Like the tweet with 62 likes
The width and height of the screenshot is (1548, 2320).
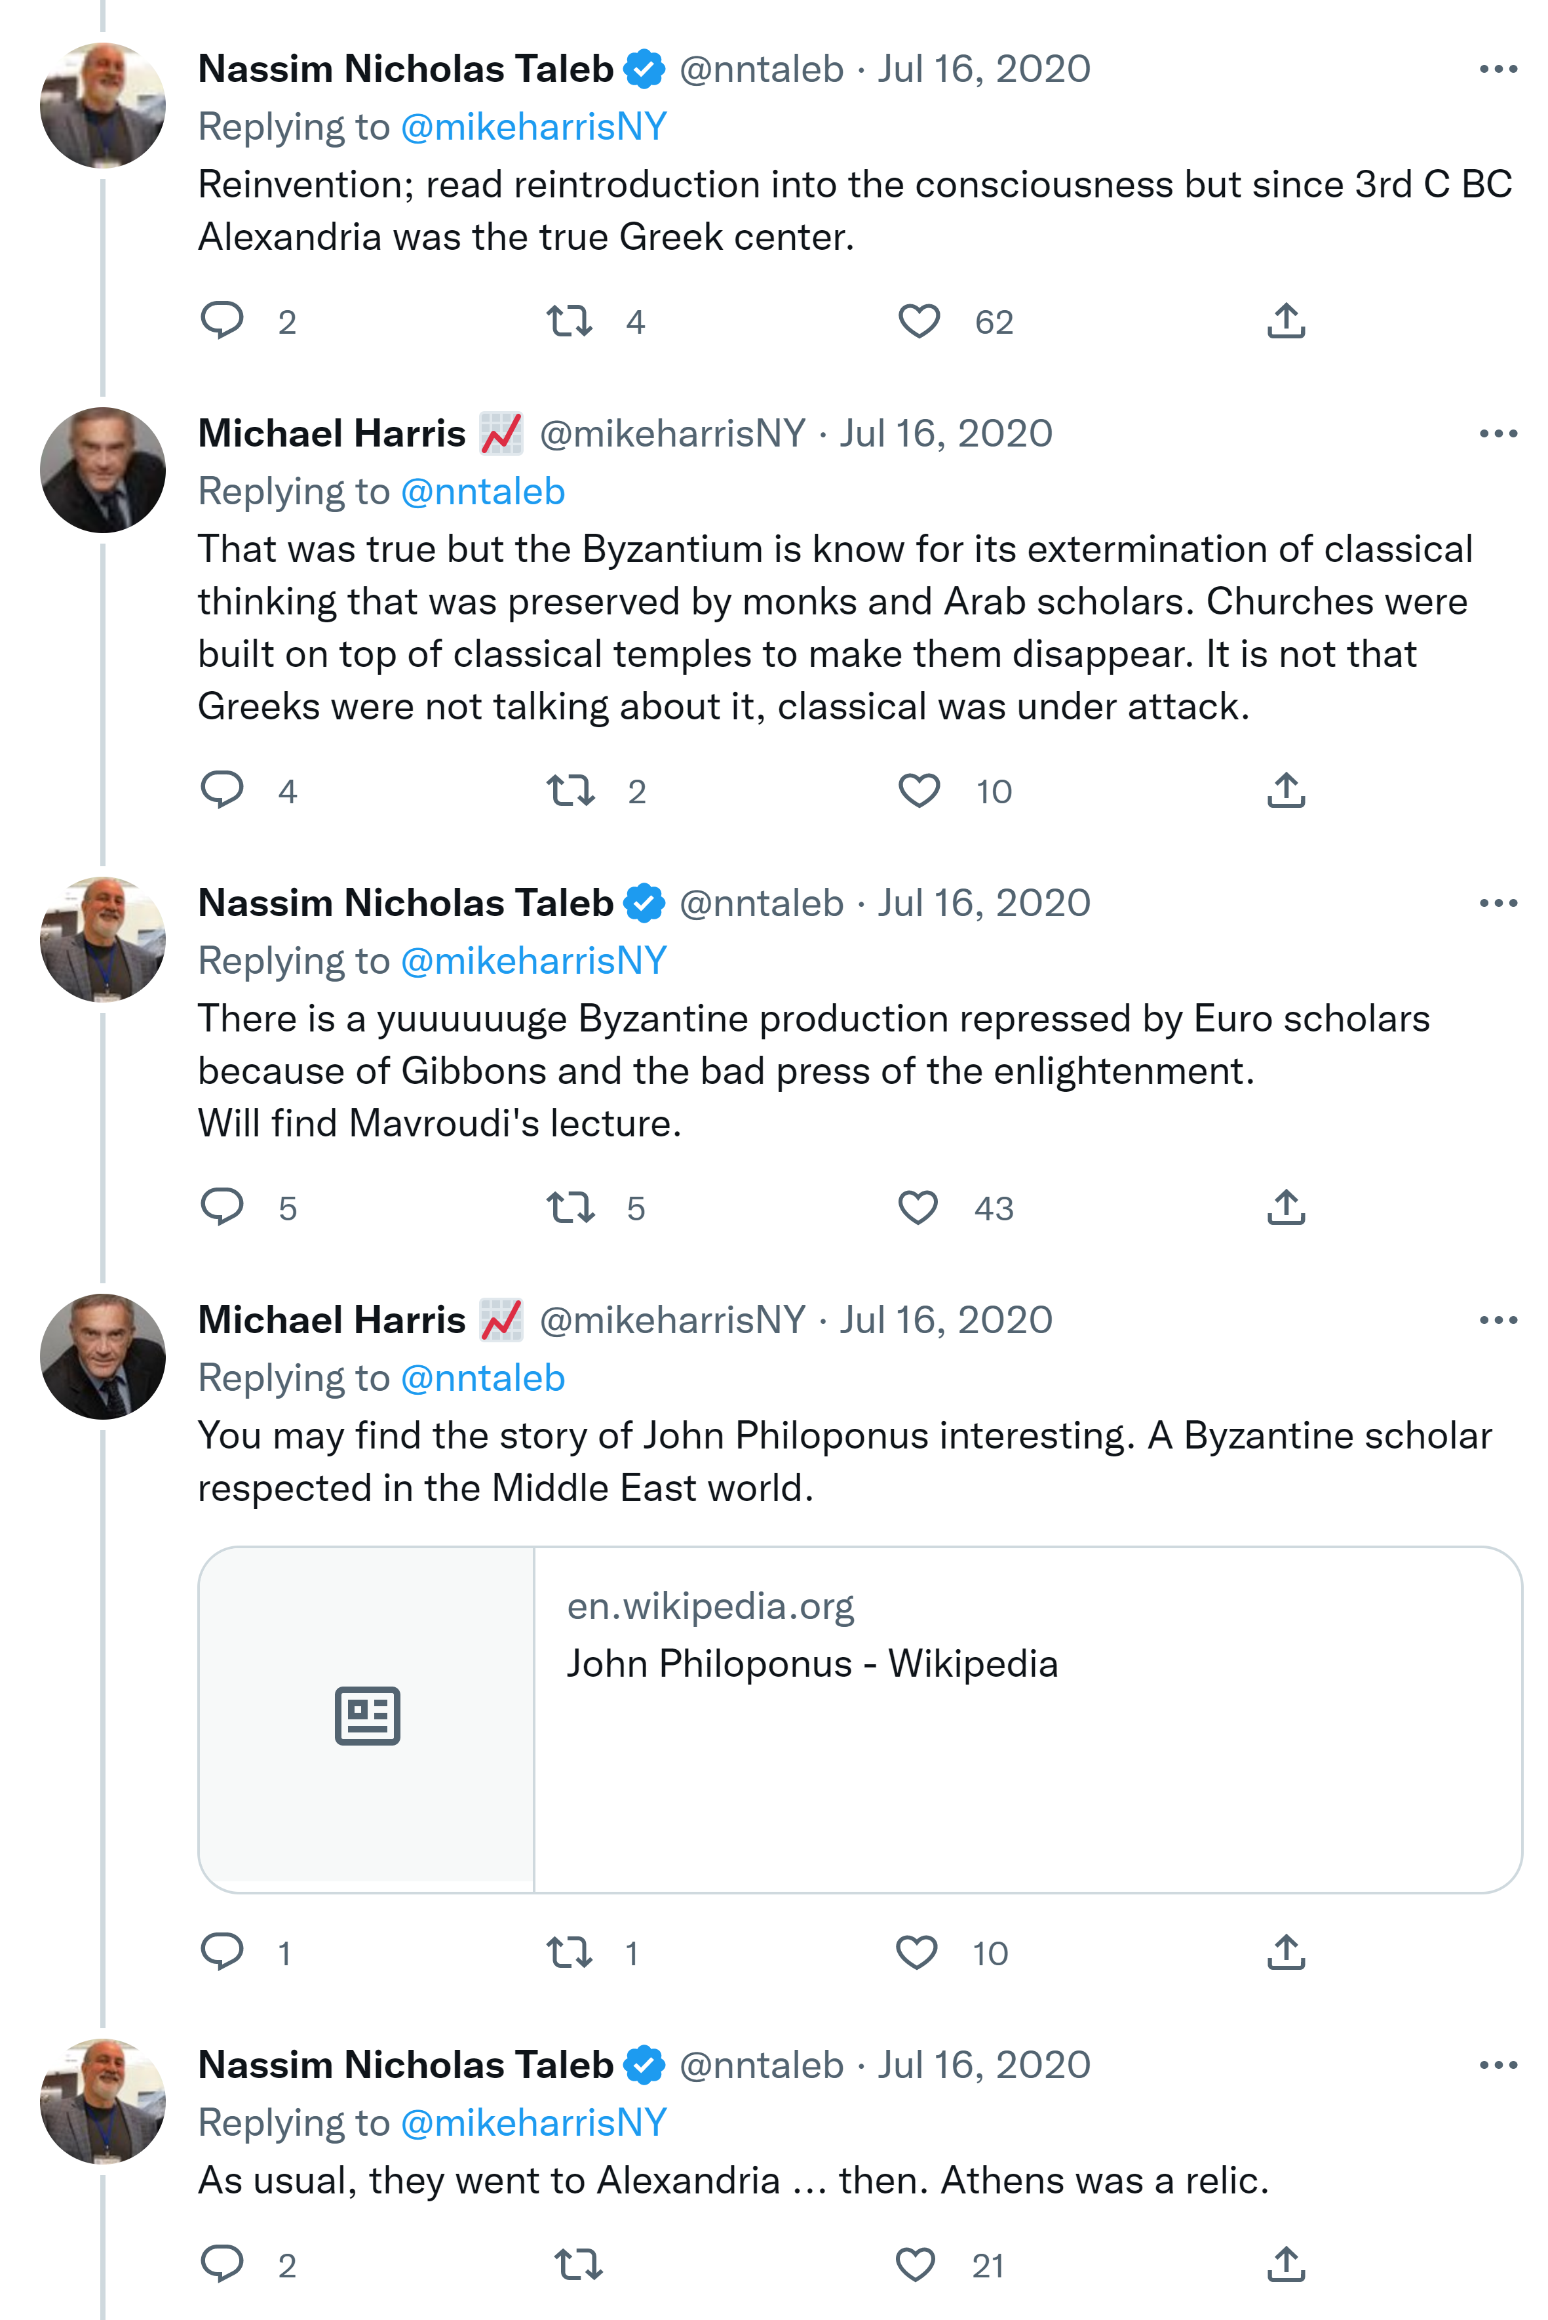919,321
